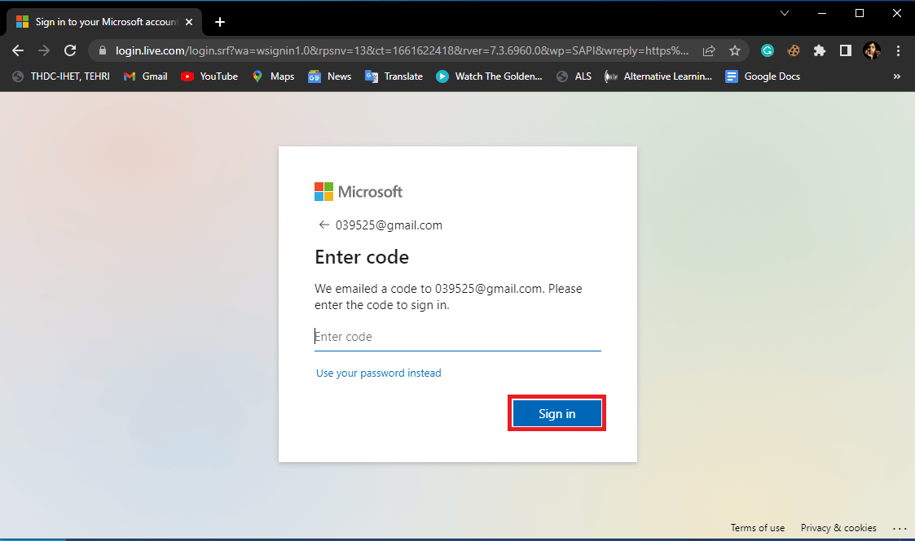915x541 pixels.
Task: Open Chrome three-dot menu
Action: click(x=898, y=50)
